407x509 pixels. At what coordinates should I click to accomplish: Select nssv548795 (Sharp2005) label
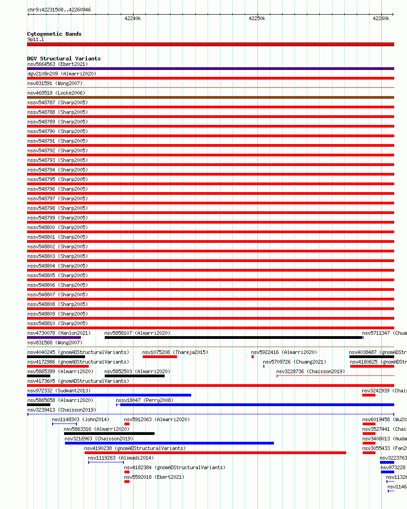[x=58, y=180]
